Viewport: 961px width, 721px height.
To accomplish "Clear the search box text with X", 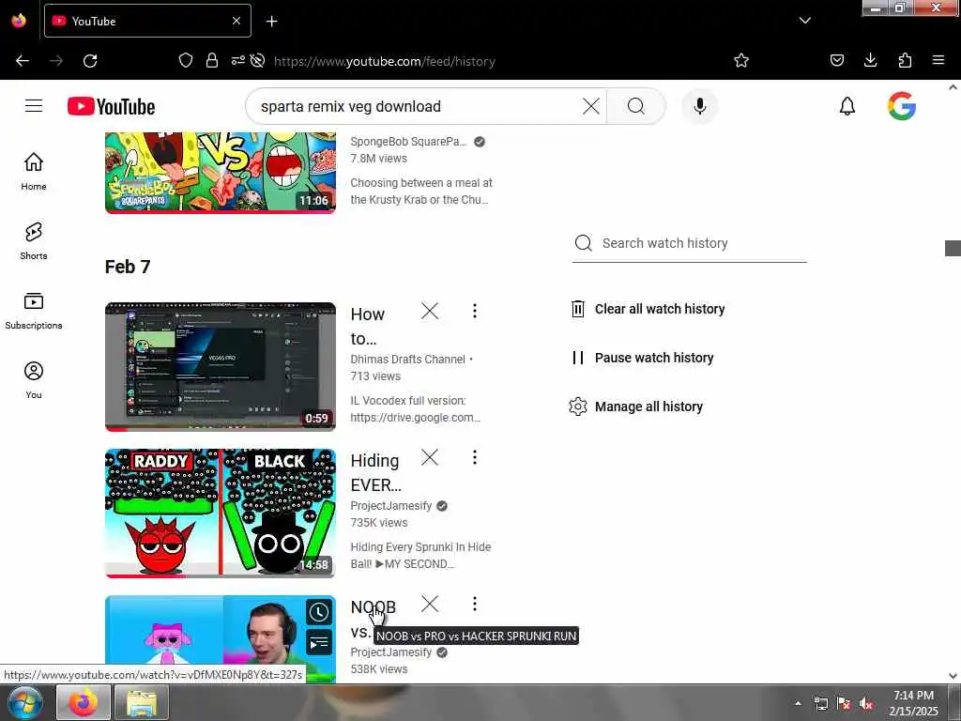I will click(x=591, y=106).
